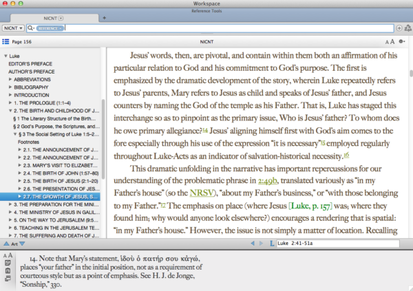Open the NICNT module selector
The height and width of the screenshot is (291, 413).
(13, 28)
